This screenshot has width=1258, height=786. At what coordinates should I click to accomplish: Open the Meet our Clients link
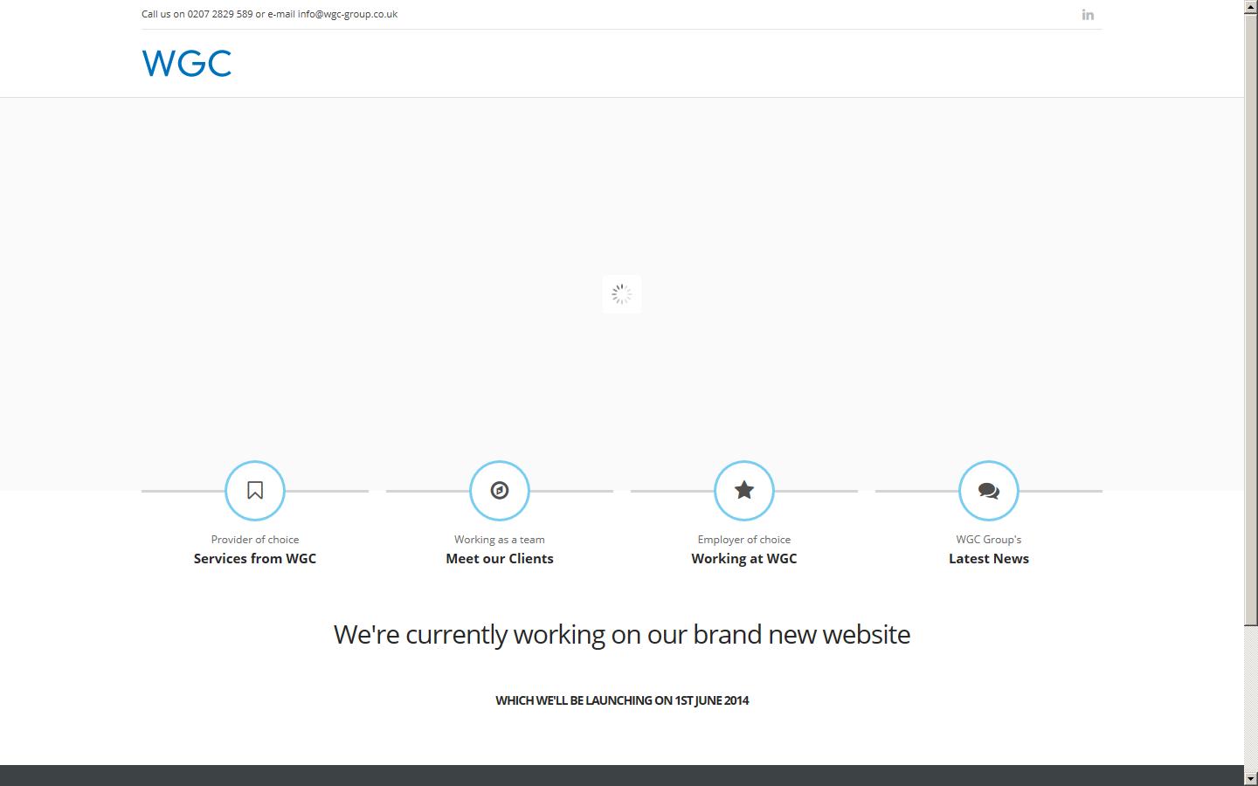click(x=499, y=558)
